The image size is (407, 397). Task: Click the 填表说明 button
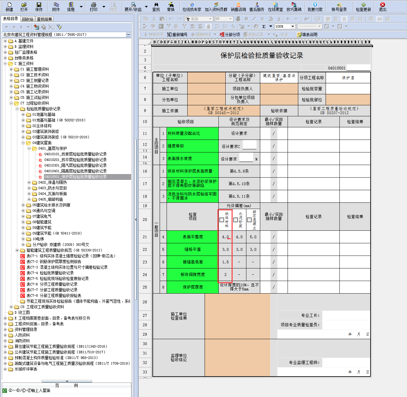coord(307,35)
